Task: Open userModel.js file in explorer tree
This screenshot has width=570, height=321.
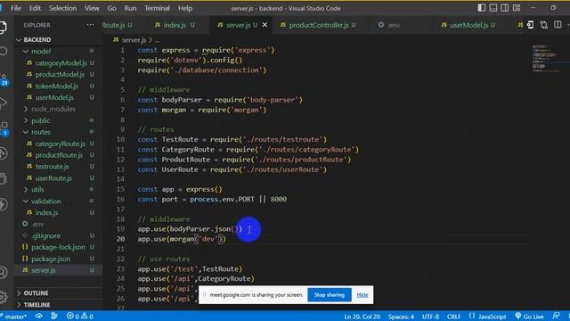Action: pos(54,97)
